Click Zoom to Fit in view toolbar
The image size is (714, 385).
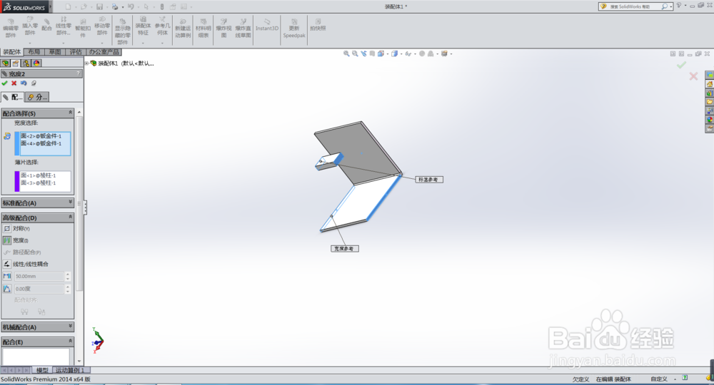coord(346,53)
